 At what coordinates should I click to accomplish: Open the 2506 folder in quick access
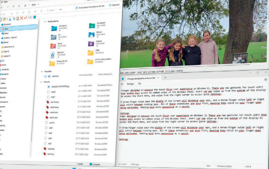pyautogui.click(x=95, y=52)
